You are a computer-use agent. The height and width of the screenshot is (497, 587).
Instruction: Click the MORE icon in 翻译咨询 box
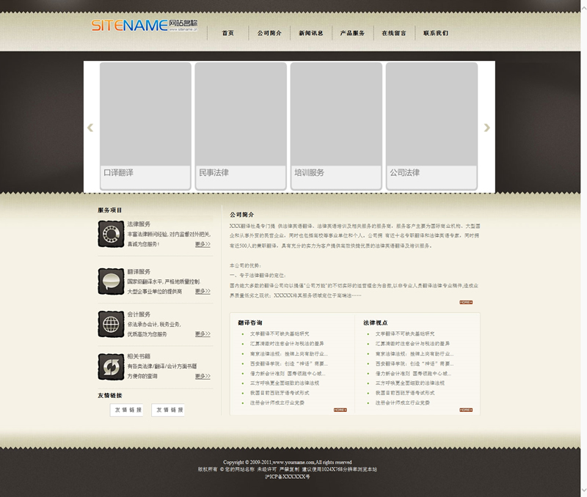(x=340, y=410)
